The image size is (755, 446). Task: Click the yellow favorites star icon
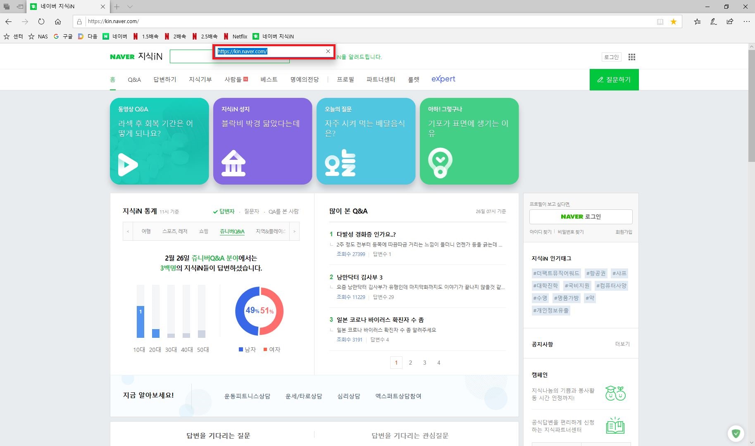[x=674, y=21]
